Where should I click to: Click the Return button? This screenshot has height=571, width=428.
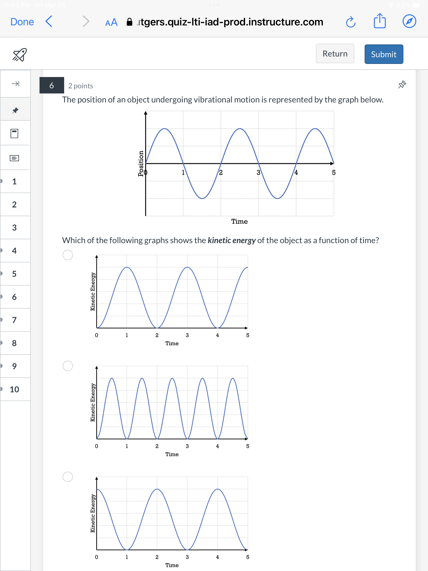pyautogui.click(x=335, y=53)
